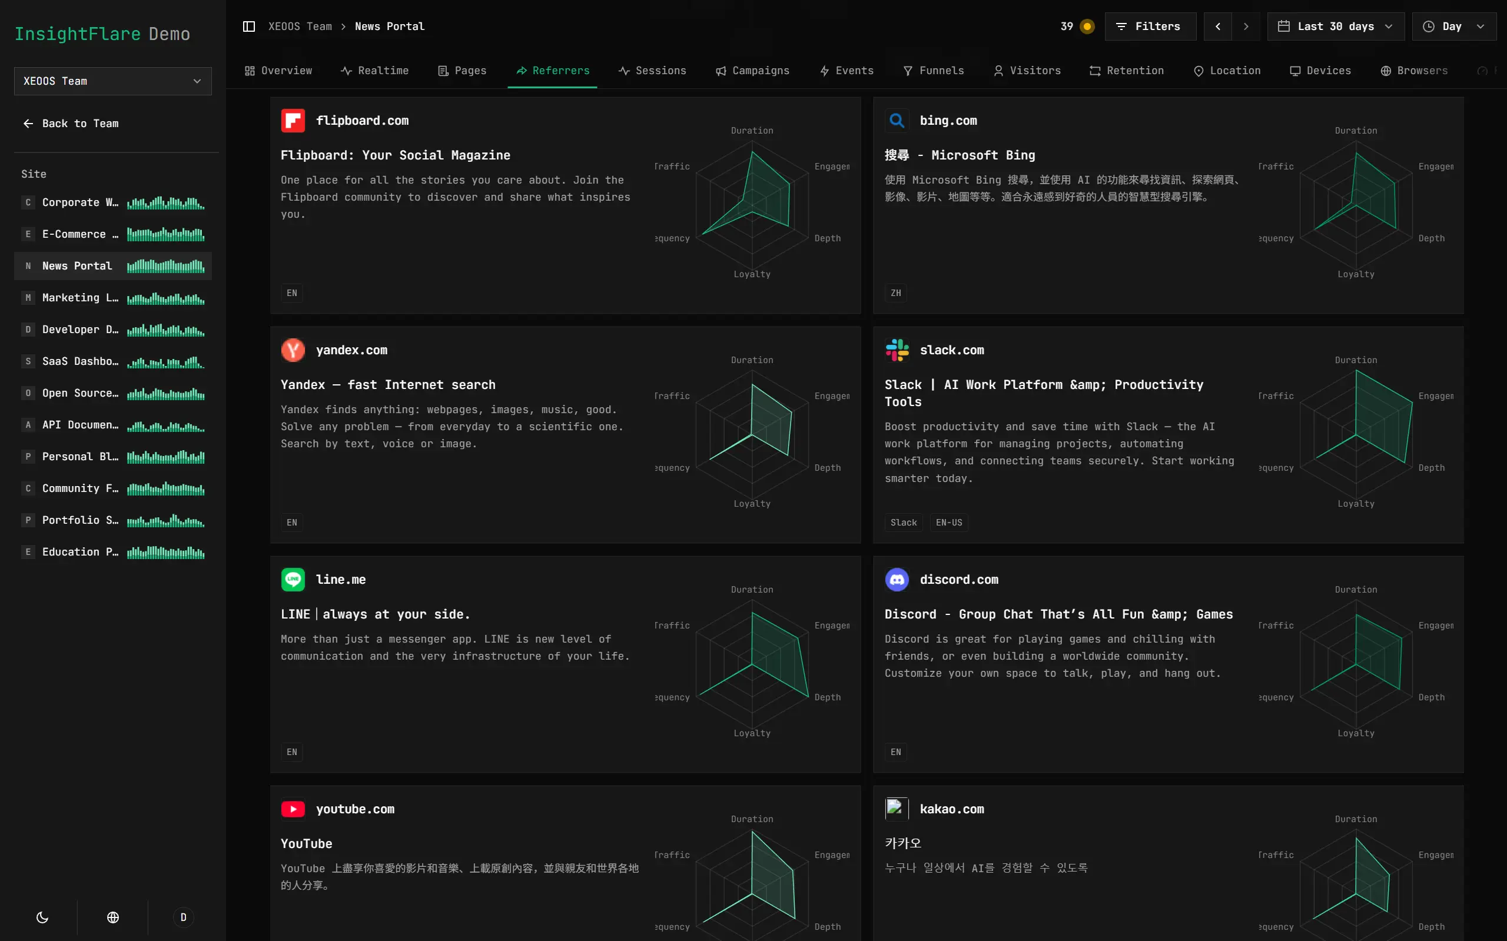The height and width of the screenshot is (941, 1507).
Task: Select API Documen… site in sidebar
Action: click(112, 424)
